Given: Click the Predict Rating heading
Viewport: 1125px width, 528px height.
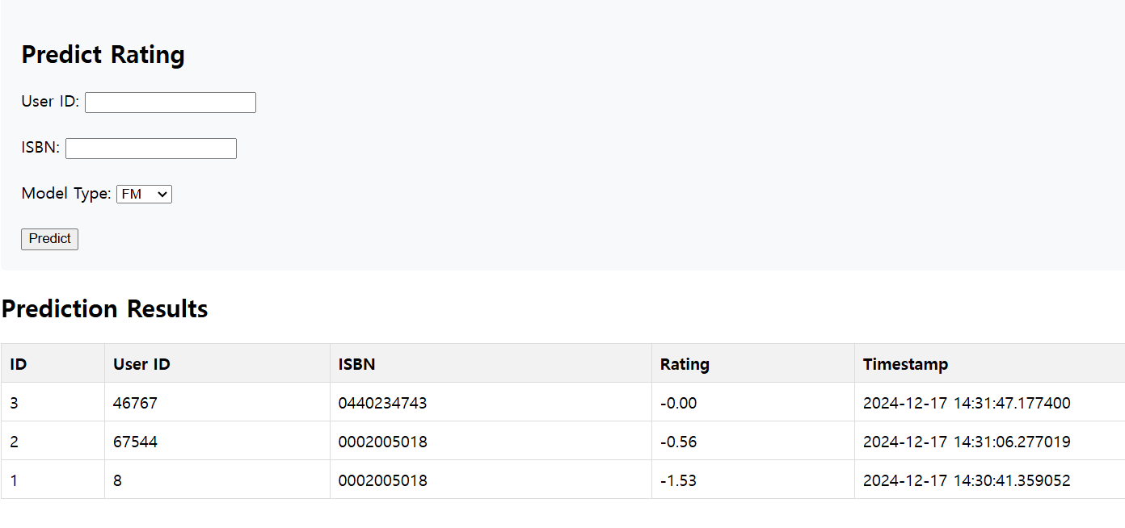Looking at the screenshot, I should click(x=103, y=55).
